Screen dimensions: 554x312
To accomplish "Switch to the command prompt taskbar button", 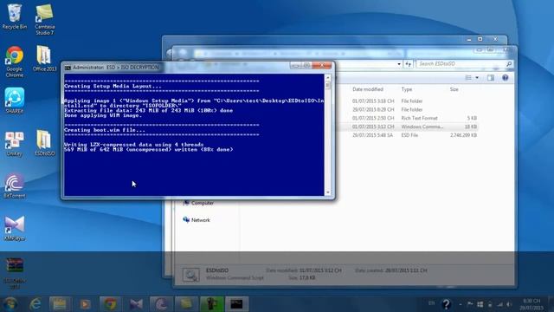I will click(x=236, y=304).
